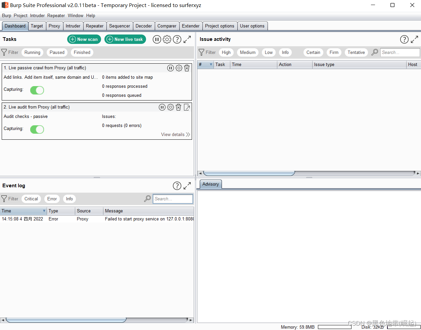Open the Project menu
421x330 pixels.
[20, 15]
